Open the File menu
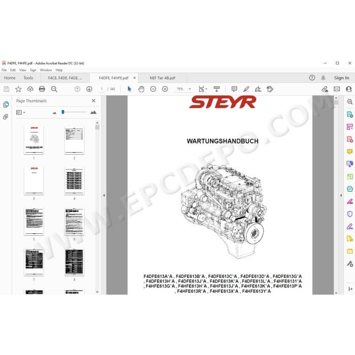 4,70
